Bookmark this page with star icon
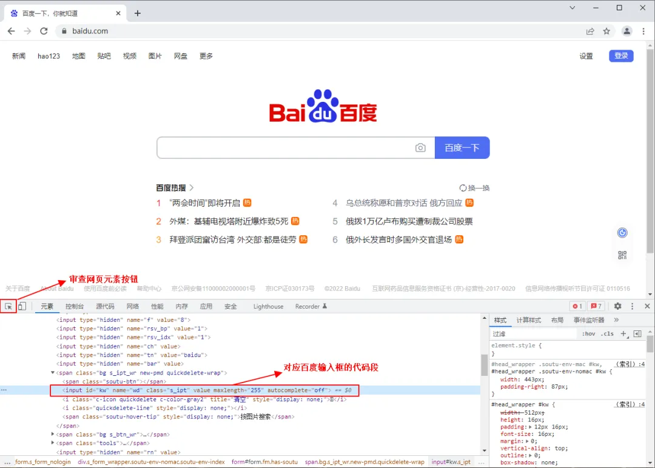This screenshot has height=468, width=655. [x=606, y=31]
